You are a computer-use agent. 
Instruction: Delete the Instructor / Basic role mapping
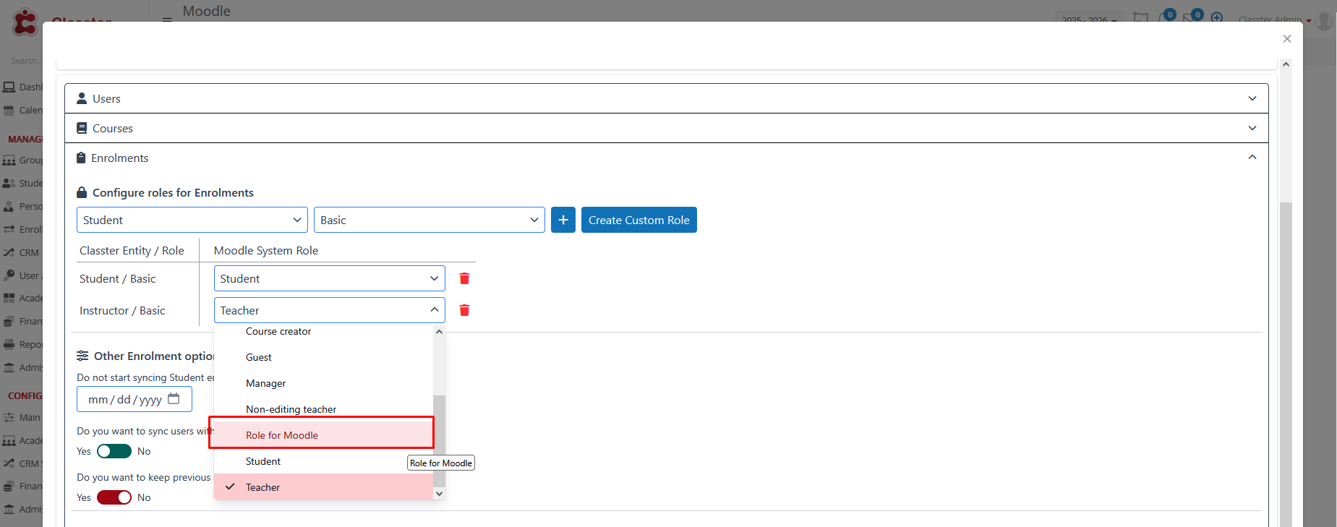point(464,311)
